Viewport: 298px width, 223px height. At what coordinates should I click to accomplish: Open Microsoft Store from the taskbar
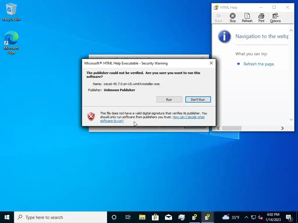tap(155, 217)
